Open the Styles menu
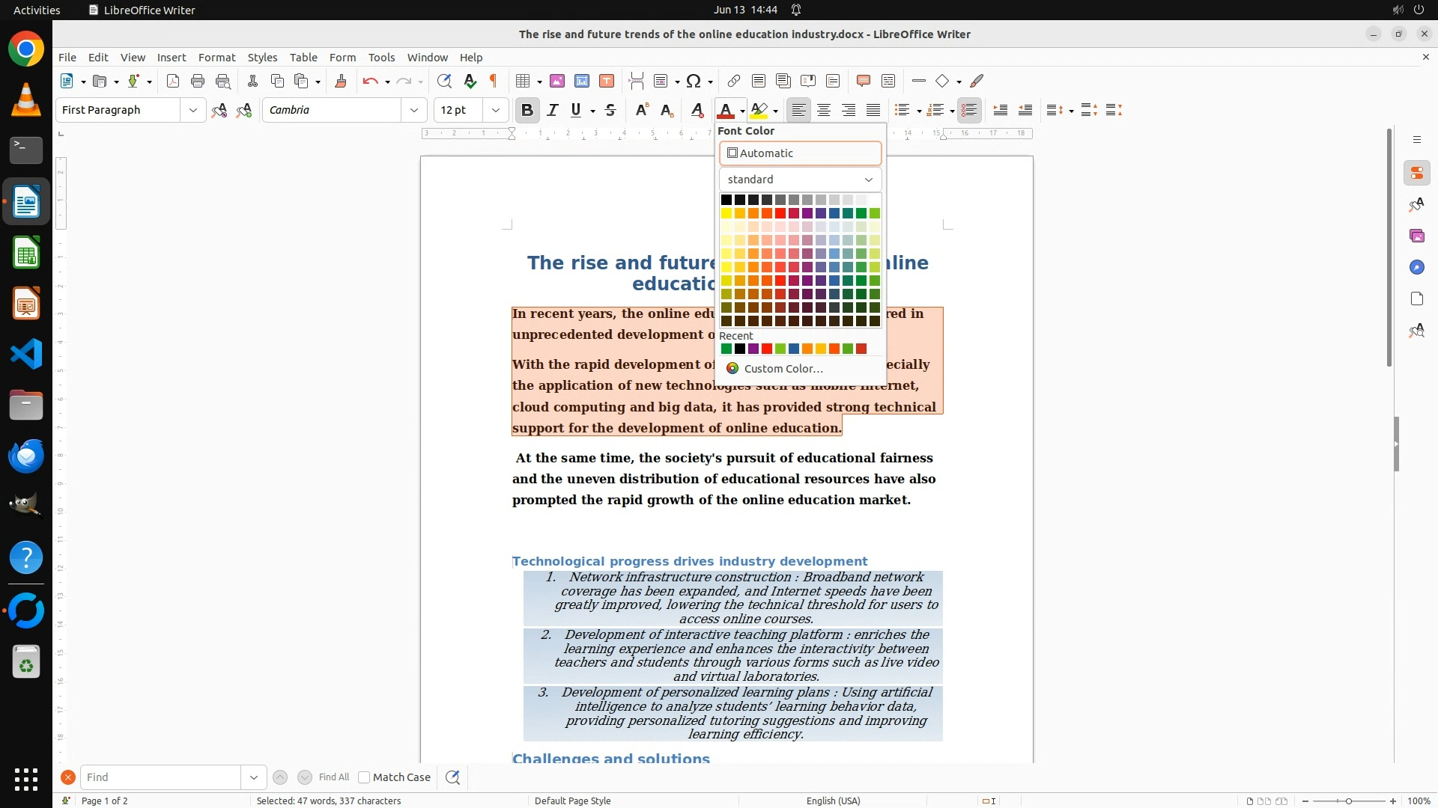 click(x=262, y=58)
